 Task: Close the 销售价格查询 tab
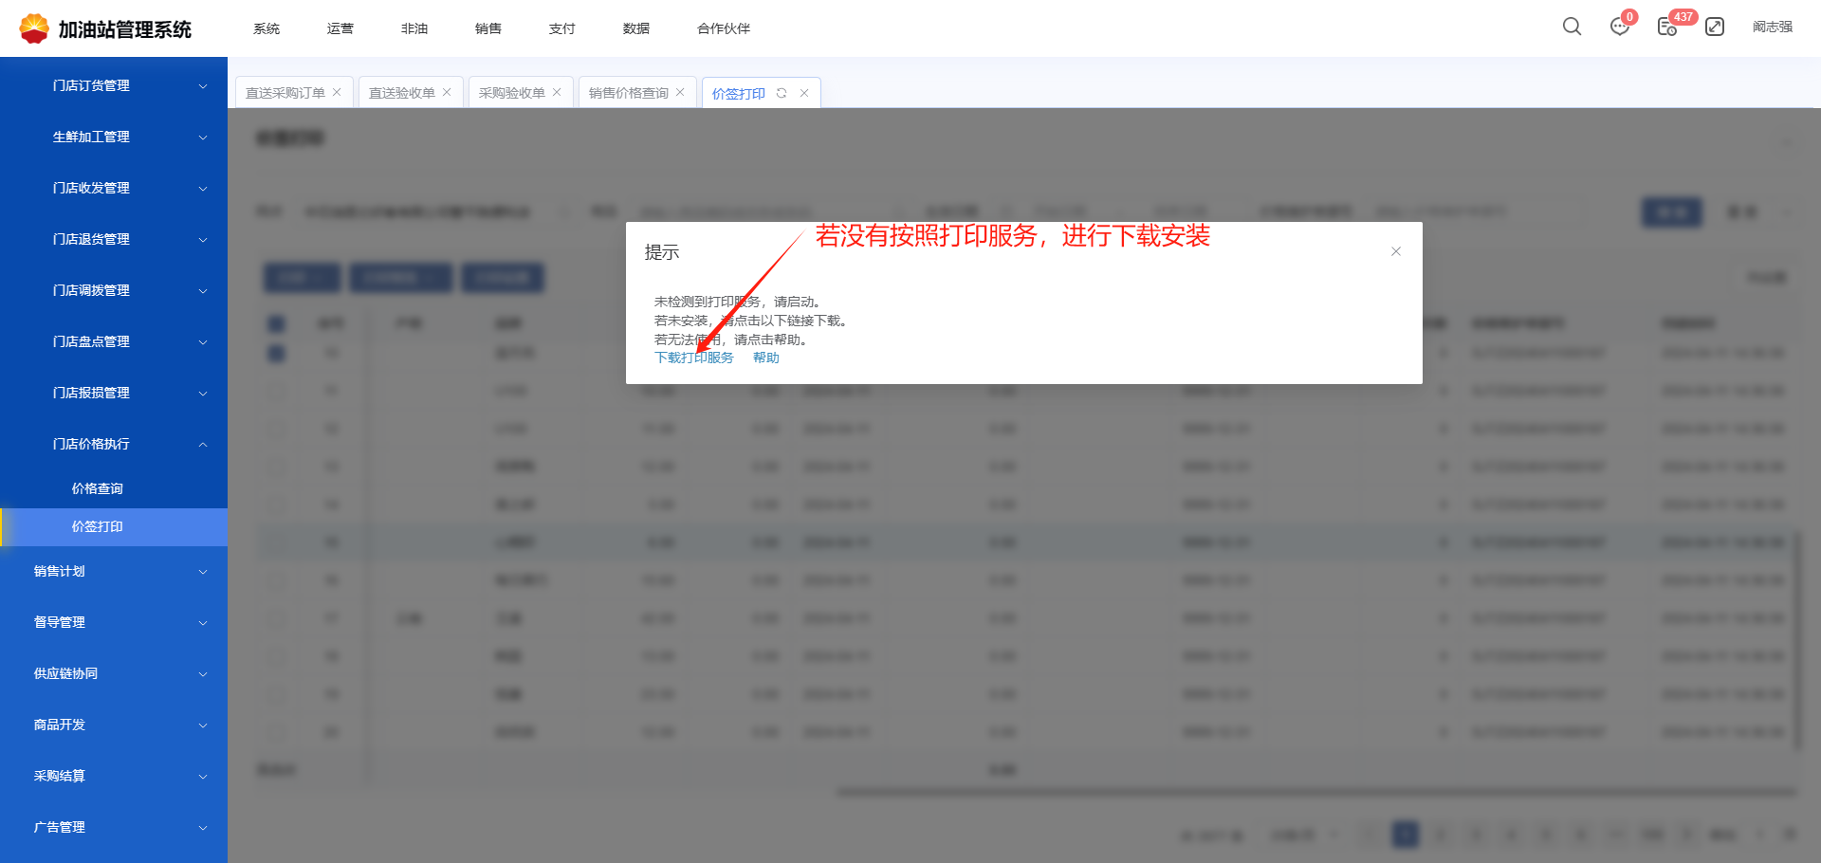tap(680, 92)
